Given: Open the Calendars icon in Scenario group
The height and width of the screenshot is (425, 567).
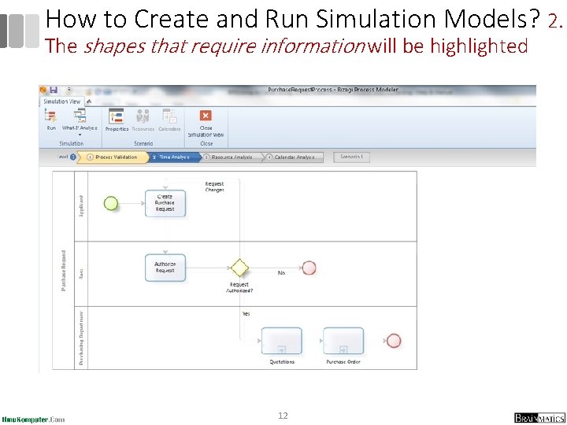Looking at the screenshot, I should pyautogui.click(x=169, y=116).
